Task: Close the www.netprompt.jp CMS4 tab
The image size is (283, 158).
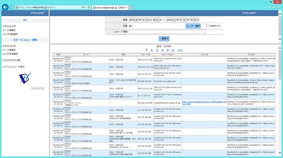Action: pos(127,7)
